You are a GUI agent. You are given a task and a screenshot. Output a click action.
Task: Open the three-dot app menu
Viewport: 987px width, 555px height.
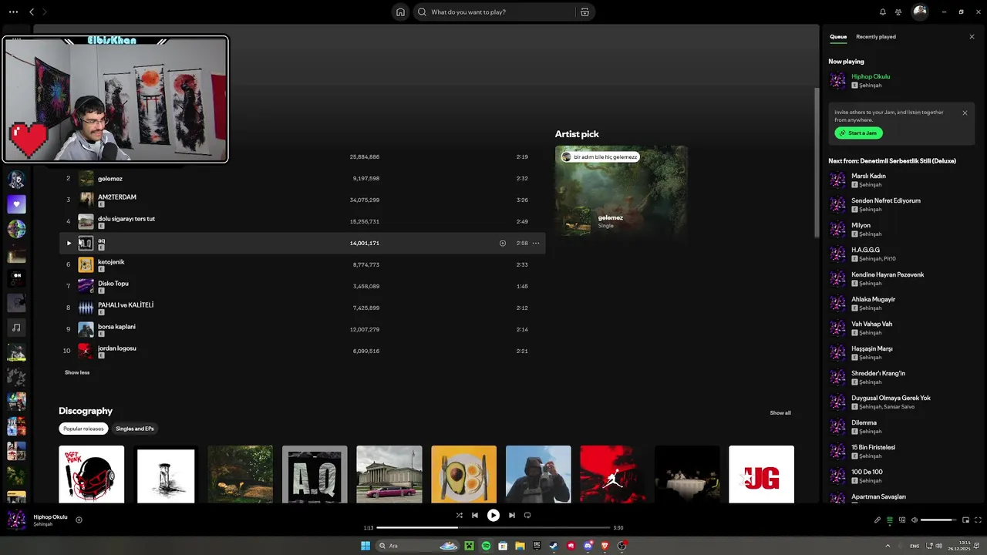(x=13, y=12)
